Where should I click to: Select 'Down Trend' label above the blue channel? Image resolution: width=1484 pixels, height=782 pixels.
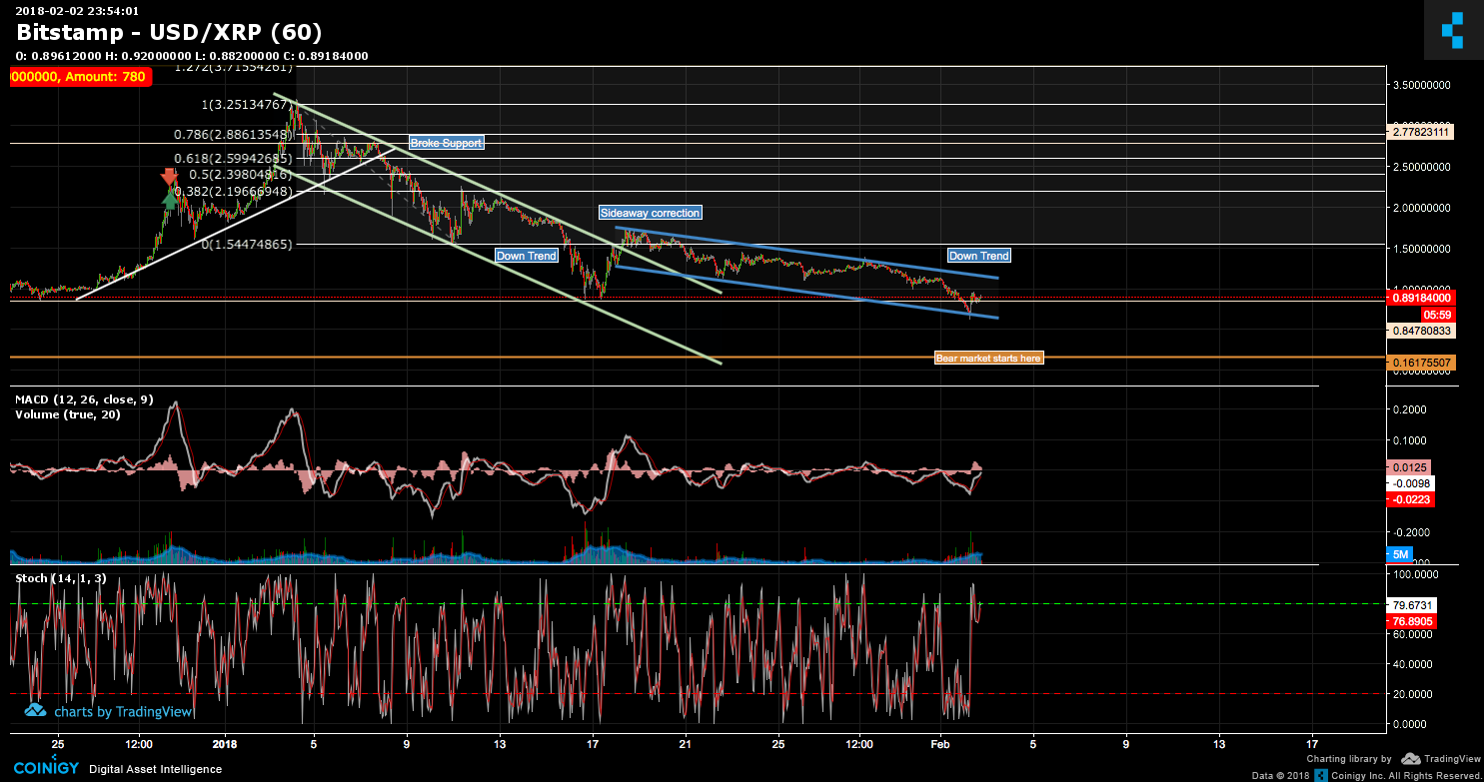(x=978, y=256)
